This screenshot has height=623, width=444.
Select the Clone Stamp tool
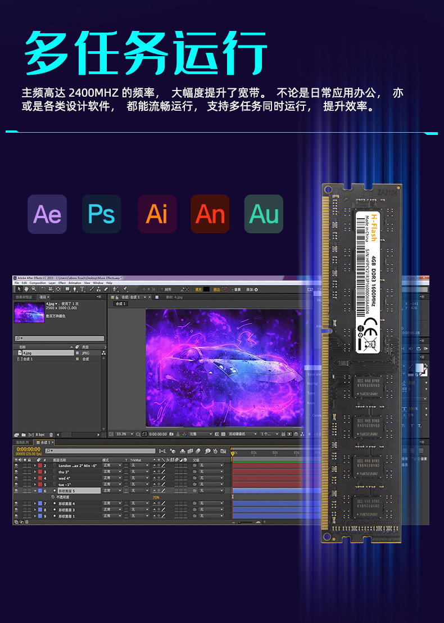[x=98, y=289]
